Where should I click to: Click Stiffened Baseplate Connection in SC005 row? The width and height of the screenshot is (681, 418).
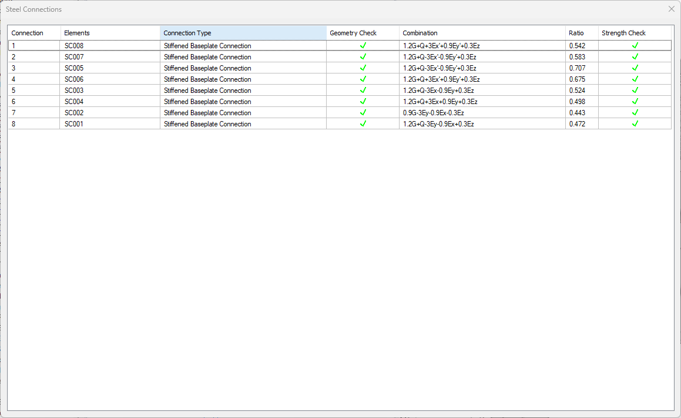click(243, 68)
